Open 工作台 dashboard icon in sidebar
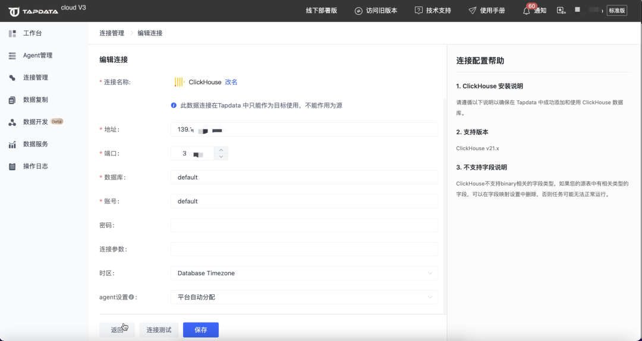 pyautogui.click(x=12, y=33)
